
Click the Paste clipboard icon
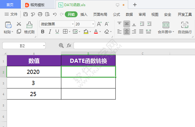[8, 25]
